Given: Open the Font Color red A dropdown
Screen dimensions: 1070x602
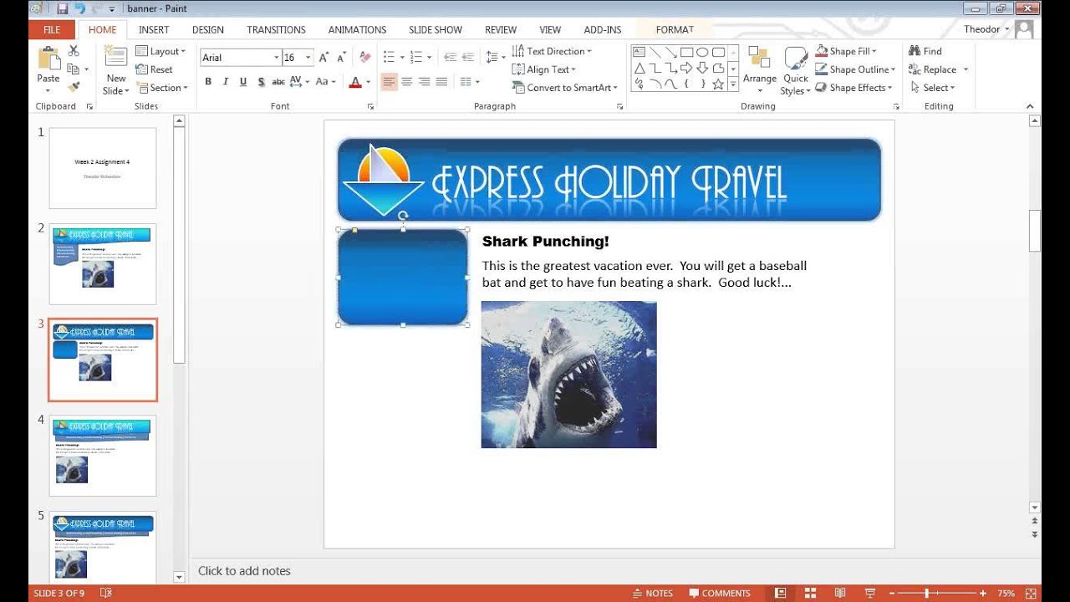Looking at the screenshot, I should [x=367, y=82].
